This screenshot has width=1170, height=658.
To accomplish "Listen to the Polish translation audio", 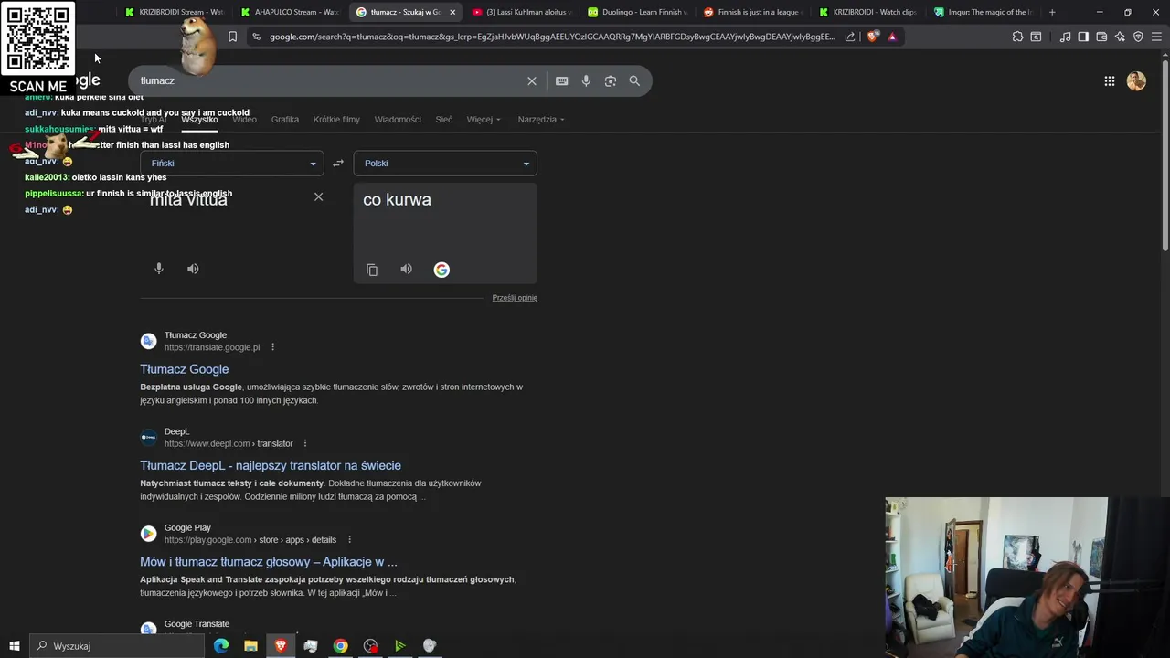I will [x=406, y=269].
